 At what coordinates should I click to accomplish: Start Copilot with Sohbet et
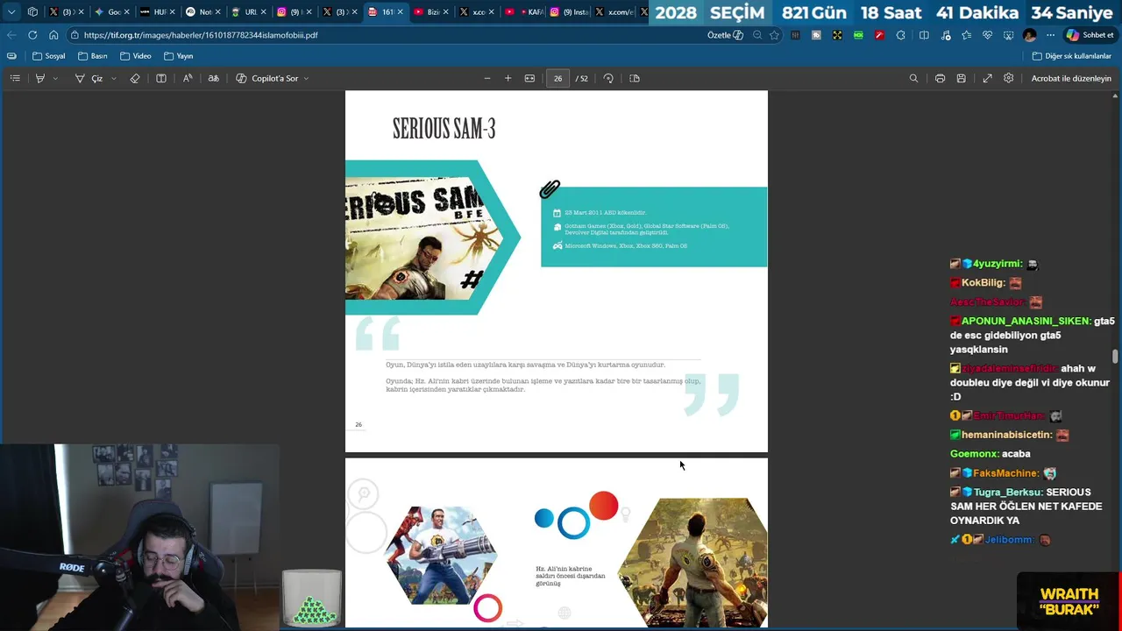click(1090, 35)
